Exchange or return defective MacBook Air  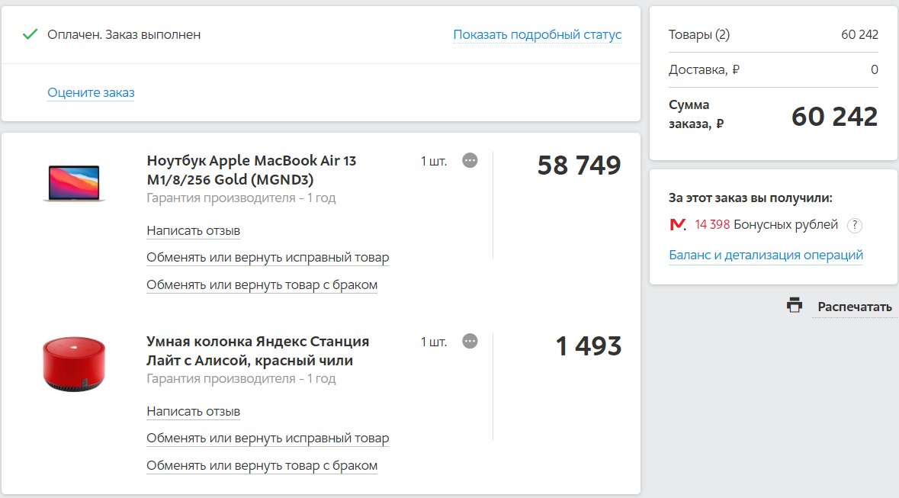[x=262, y=285]
